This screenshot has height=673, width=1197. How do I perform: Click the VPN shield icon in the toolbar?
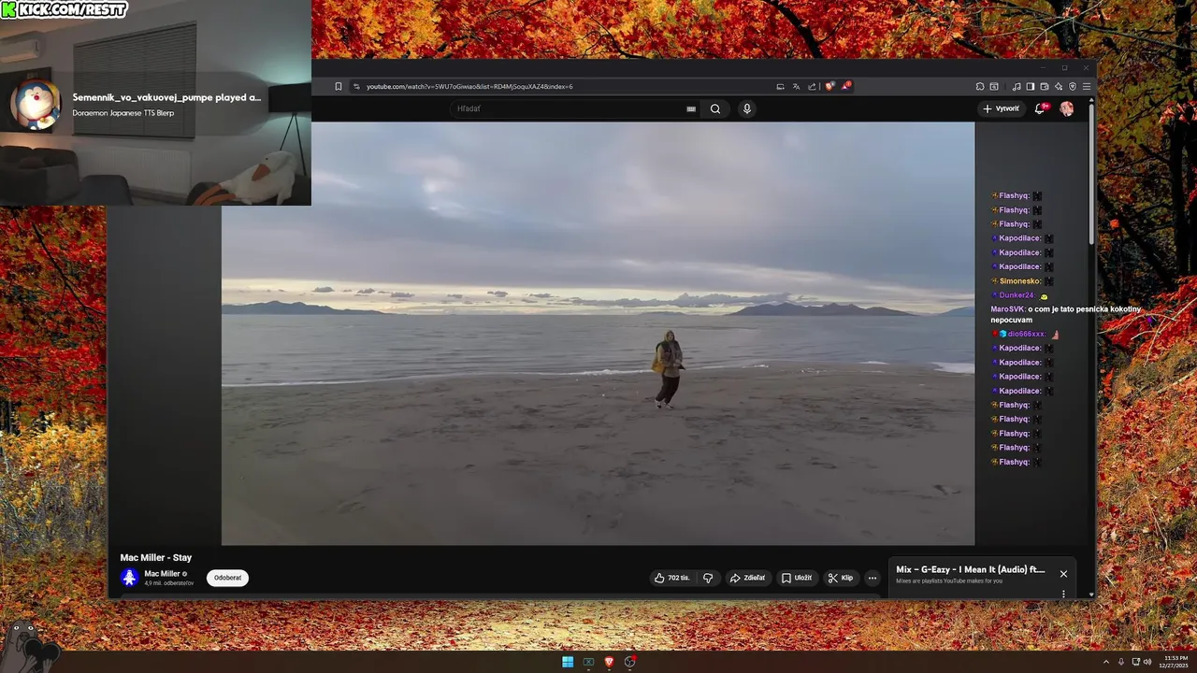(x=1073, y=86)
